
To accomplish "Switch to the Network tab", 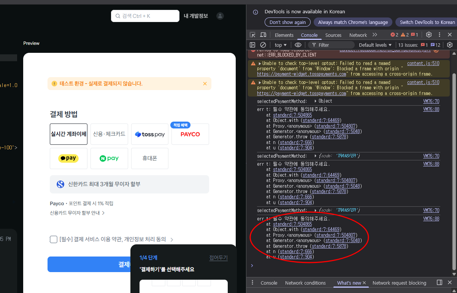I will [358, 35].
